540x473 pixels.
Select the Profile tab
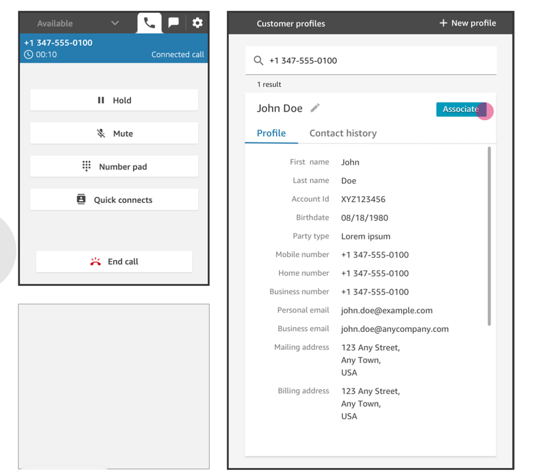(x=271, y=133)
